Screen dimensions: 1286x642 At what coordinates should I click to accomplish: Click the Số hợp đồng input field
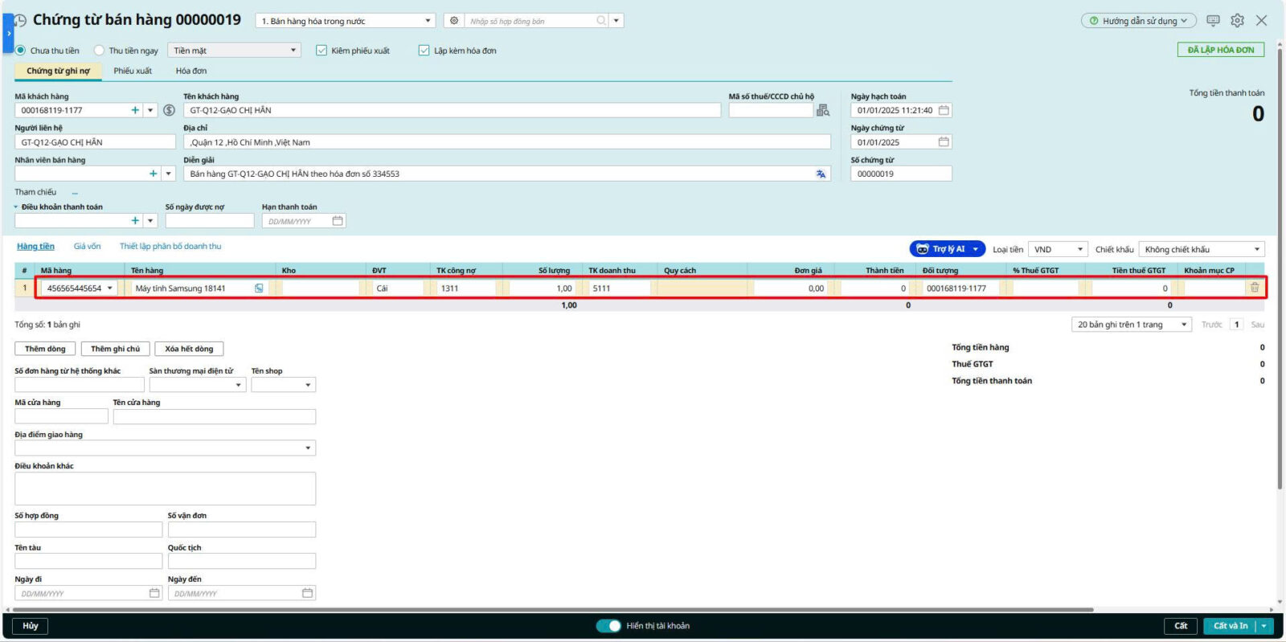[x=88, y=530]
